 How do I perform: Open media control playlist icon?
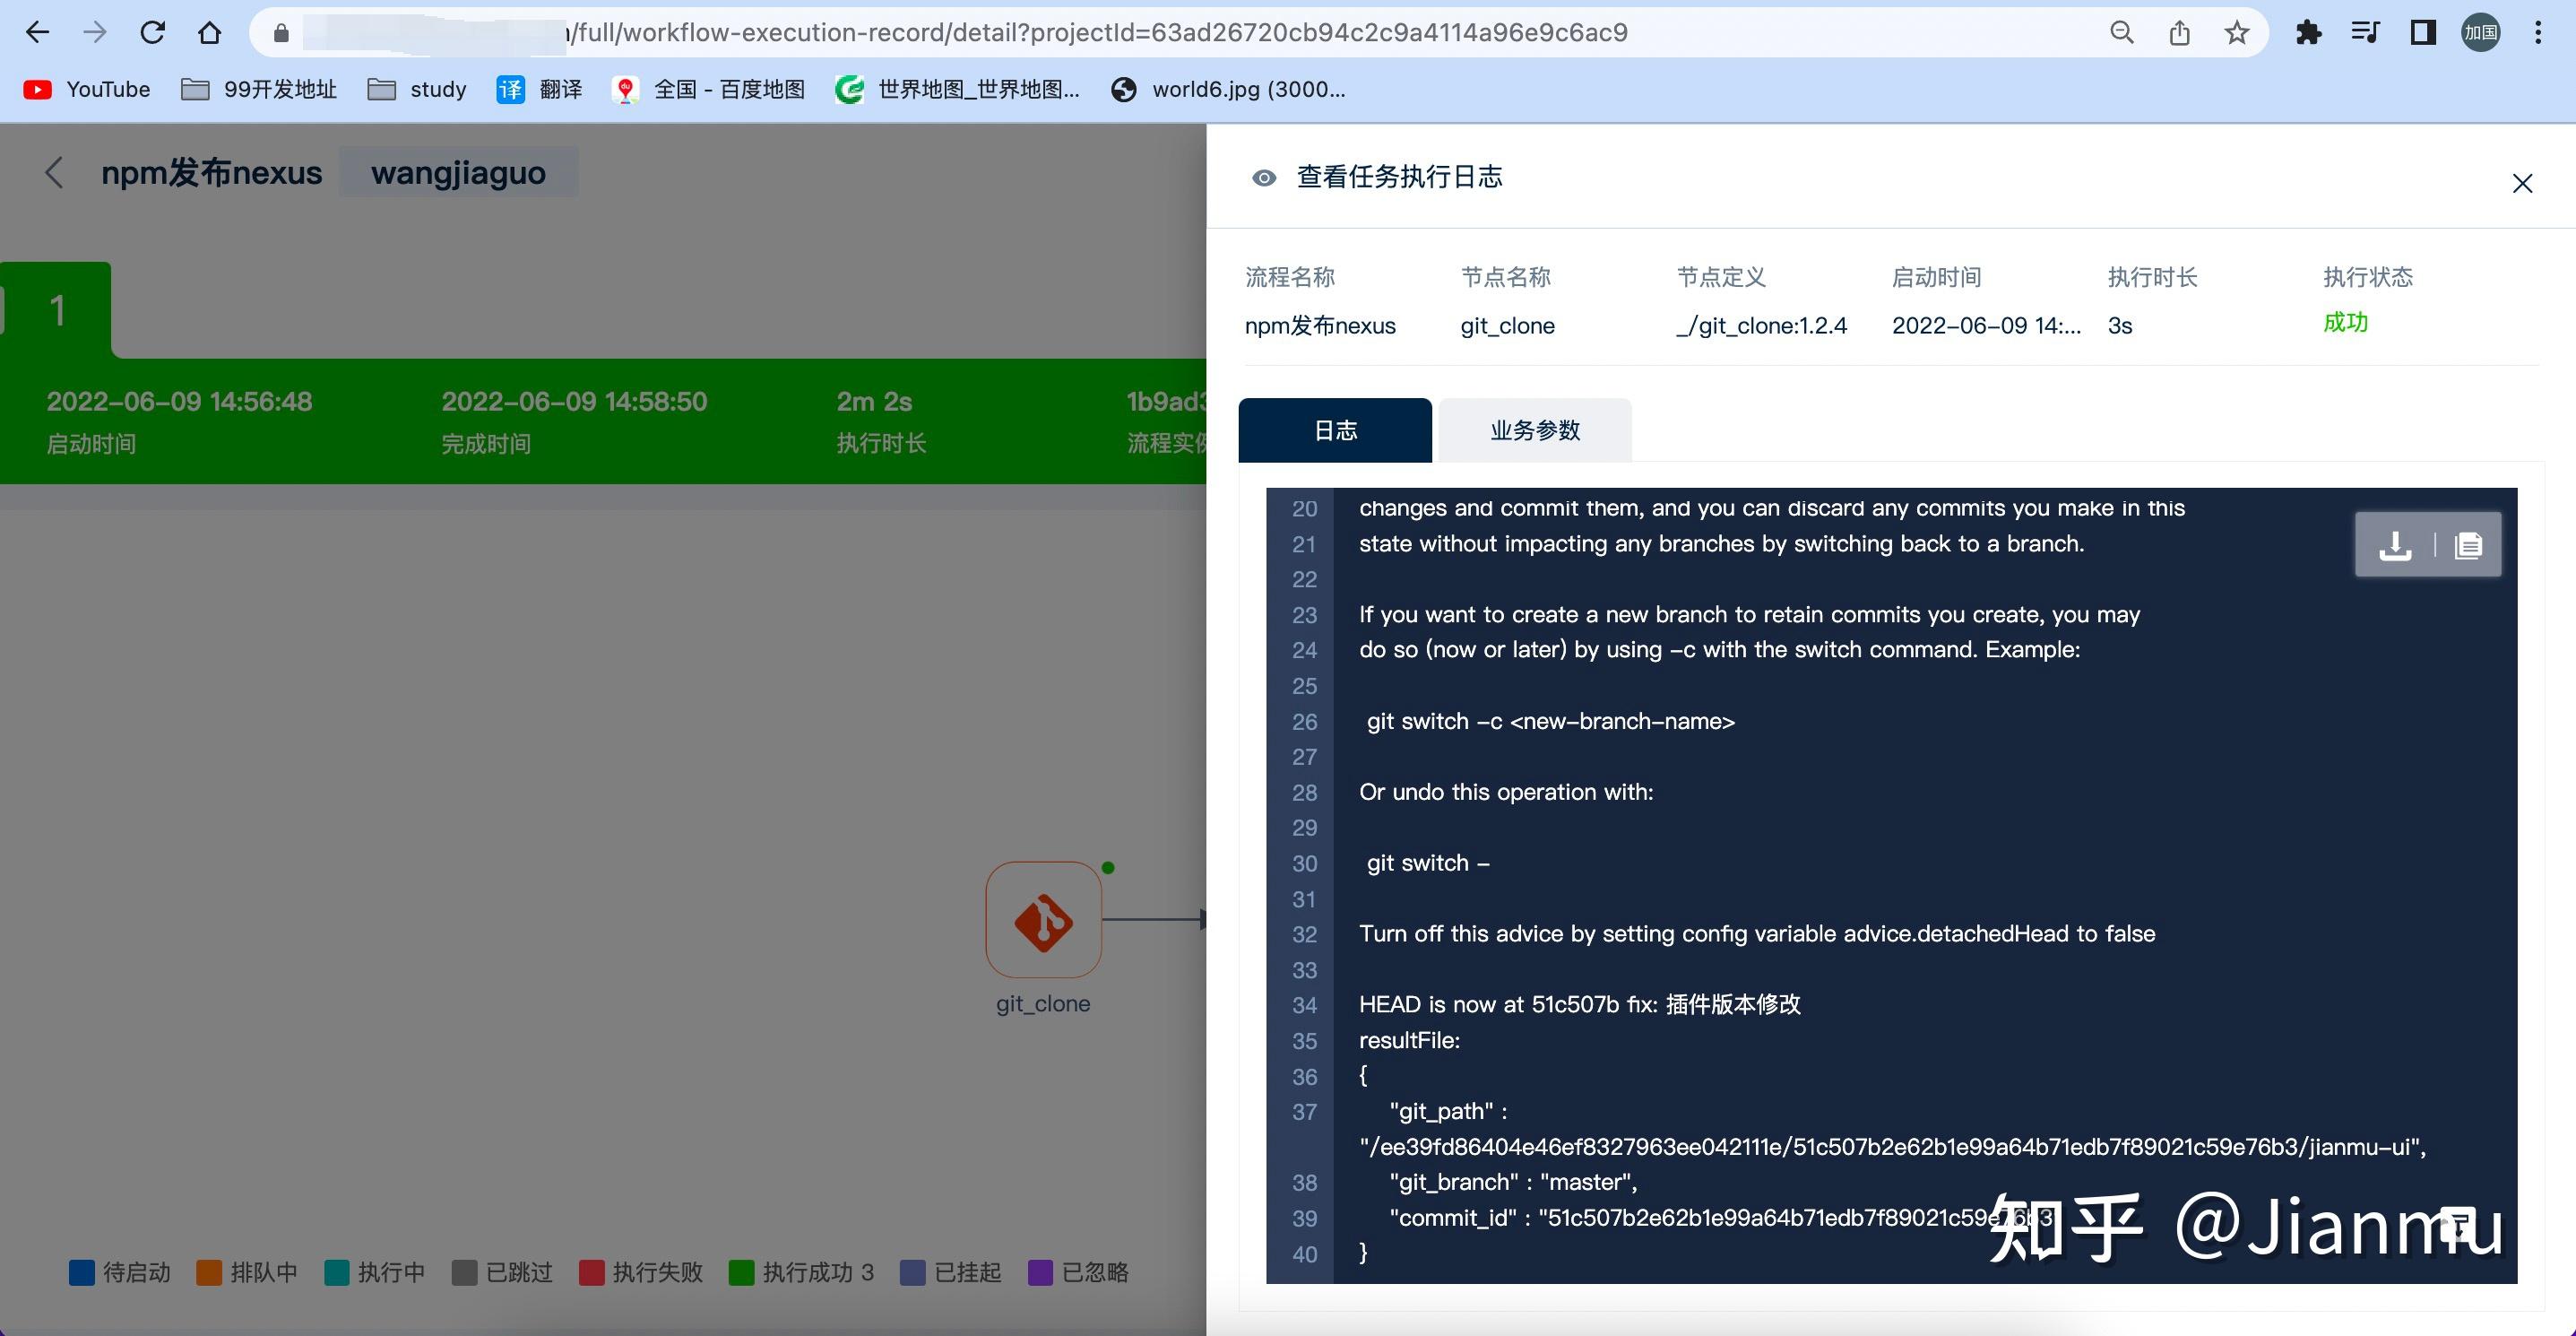pos(2365,33)
